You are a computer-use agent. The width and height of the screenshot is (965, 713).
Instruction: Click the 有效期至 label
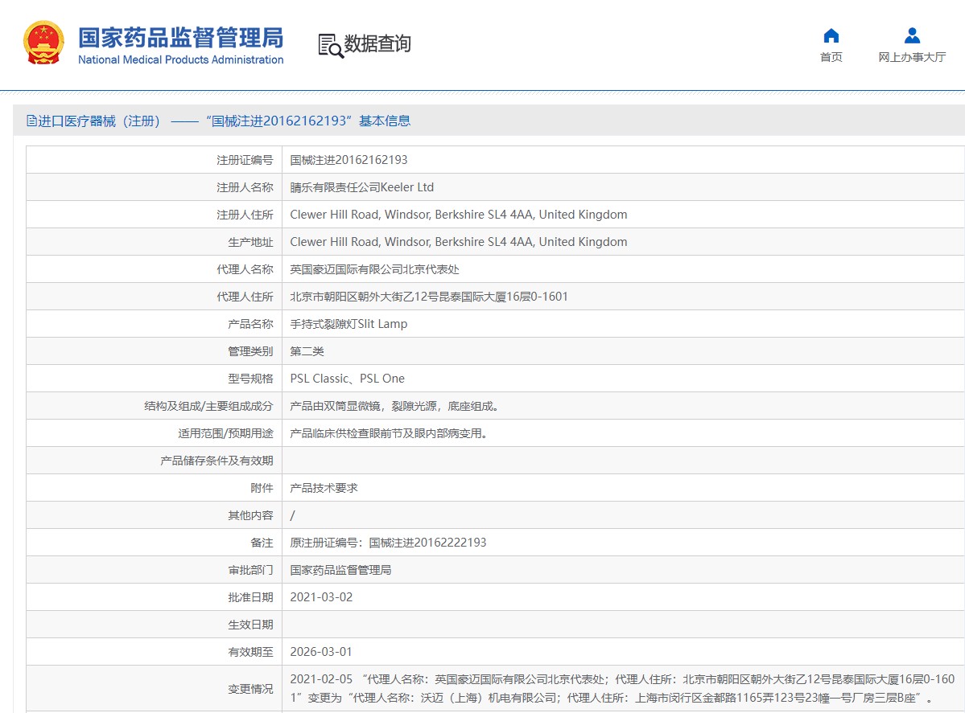click(250, 652)
